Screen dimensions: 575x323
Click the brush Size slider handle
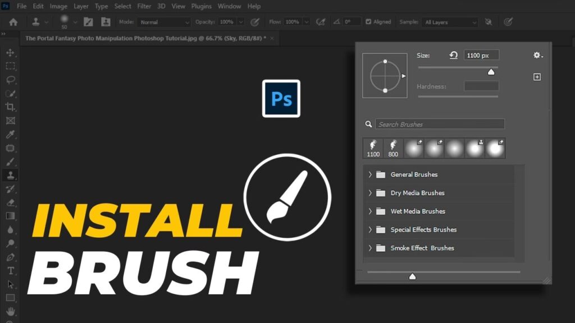click(x=491, y=71)
